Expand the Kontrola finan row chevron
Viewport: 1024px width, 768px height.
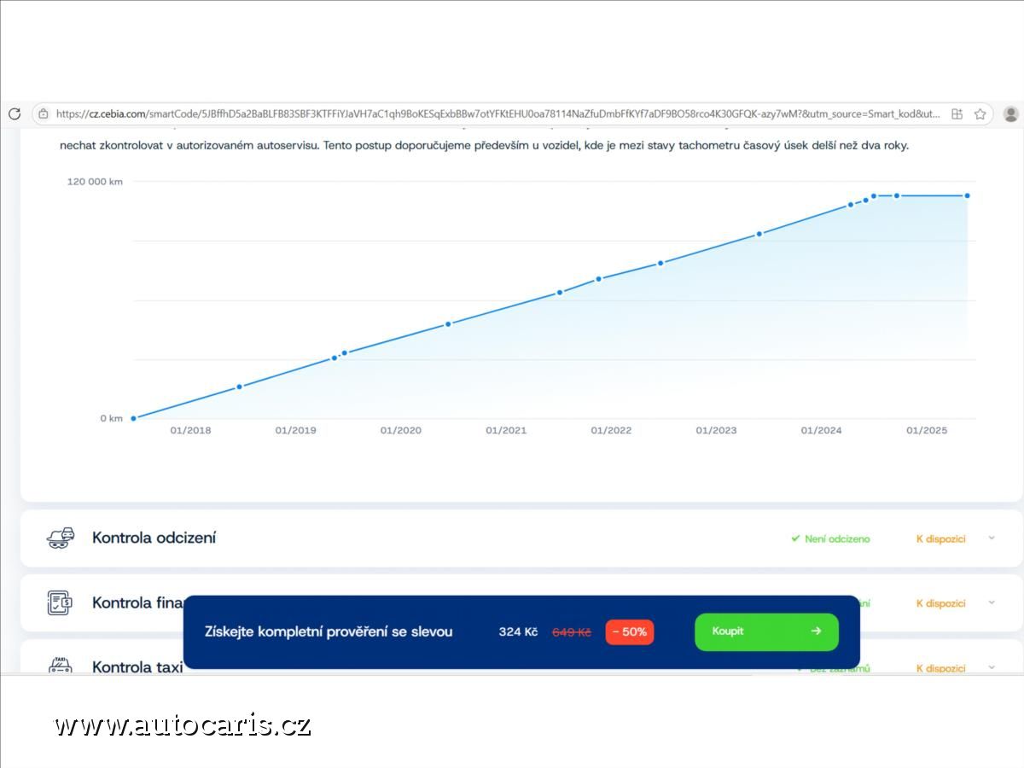click(992, 602)
